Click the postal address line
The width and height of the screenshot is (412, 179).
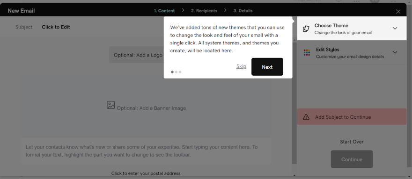point(146,173)
